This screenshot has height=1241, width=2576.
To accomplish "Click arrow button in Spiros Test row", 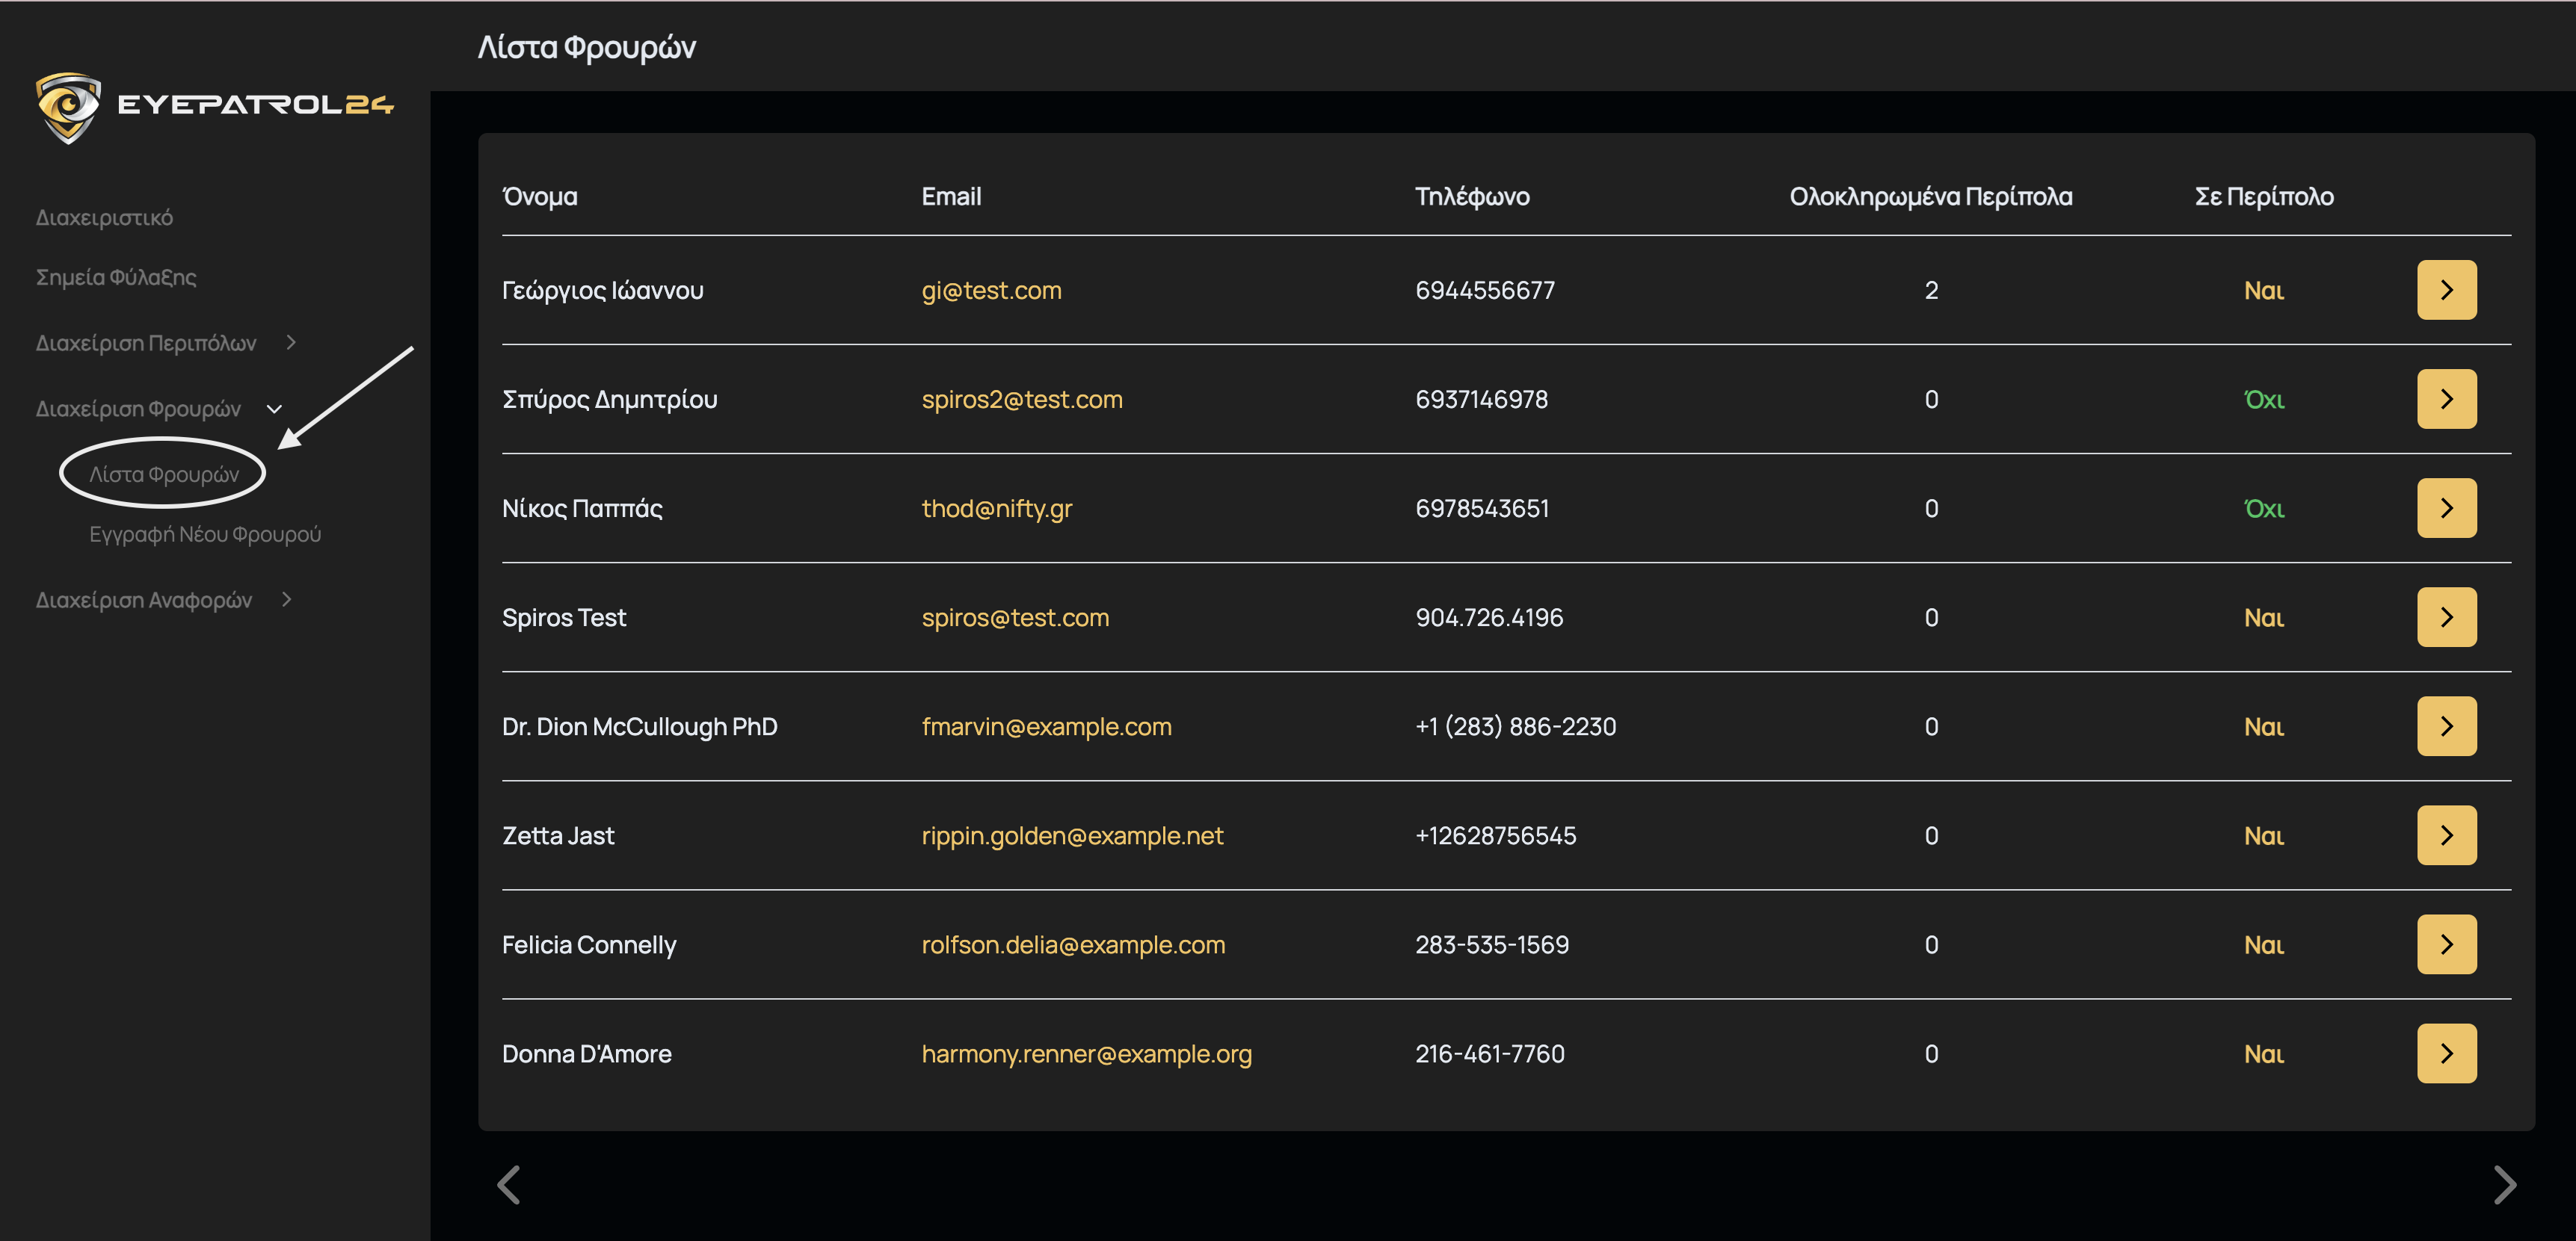I will pyautogui.click(x=2446, y=616).
